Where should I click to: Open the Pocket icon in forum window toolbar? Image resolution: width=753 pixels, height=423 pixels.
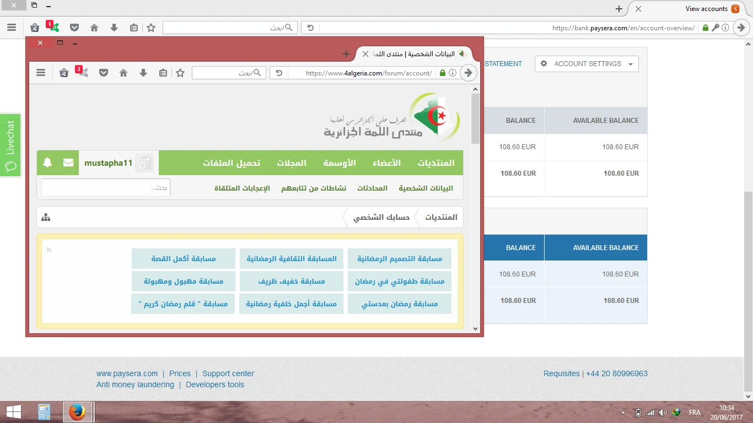click(104, 73)
